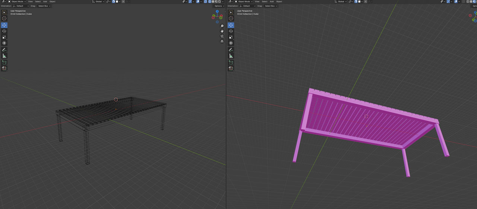This screenshot has height=209, width=477.
Task: Open the Object menu in right viewport
Action: 279,1
